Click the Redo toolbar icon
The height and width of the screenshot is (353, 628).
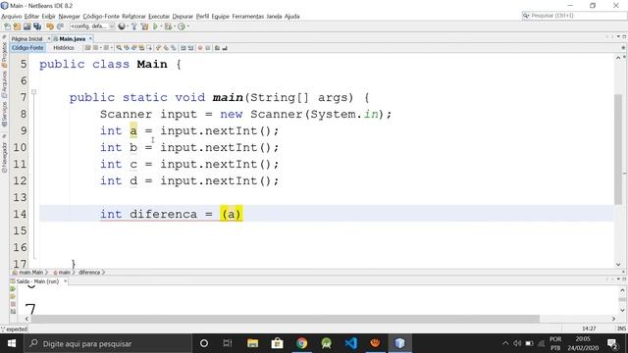coord(60,26)
